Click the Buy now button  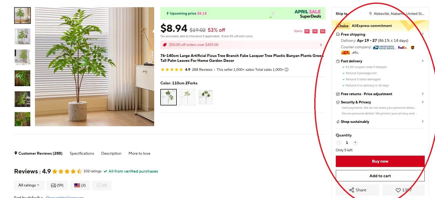(380, 161)
